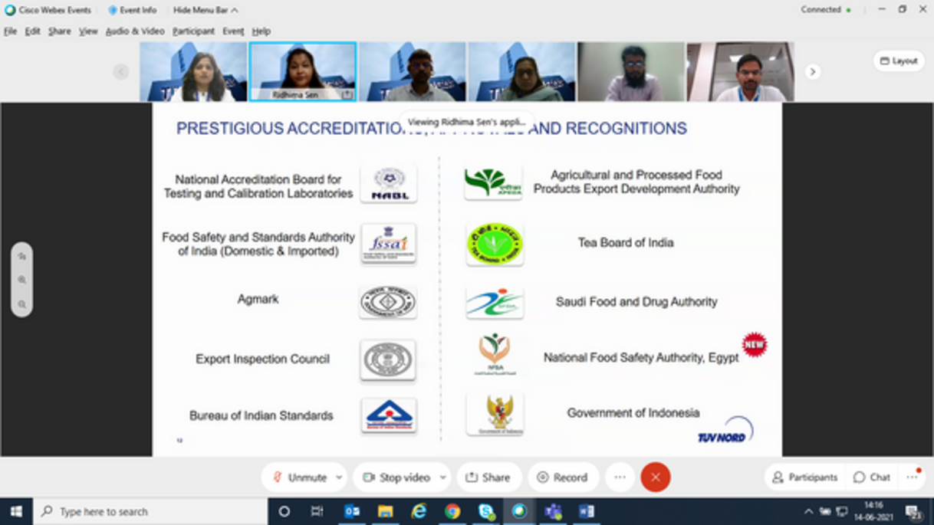Open the Audio & Video menu
This screenshot has height=525, width=934.
[x=135, y=31]
